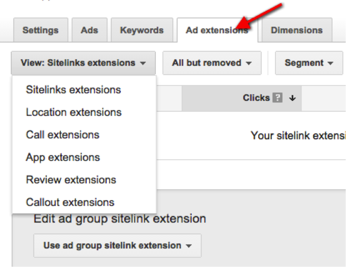Open the Settings tab

(41, 30)
